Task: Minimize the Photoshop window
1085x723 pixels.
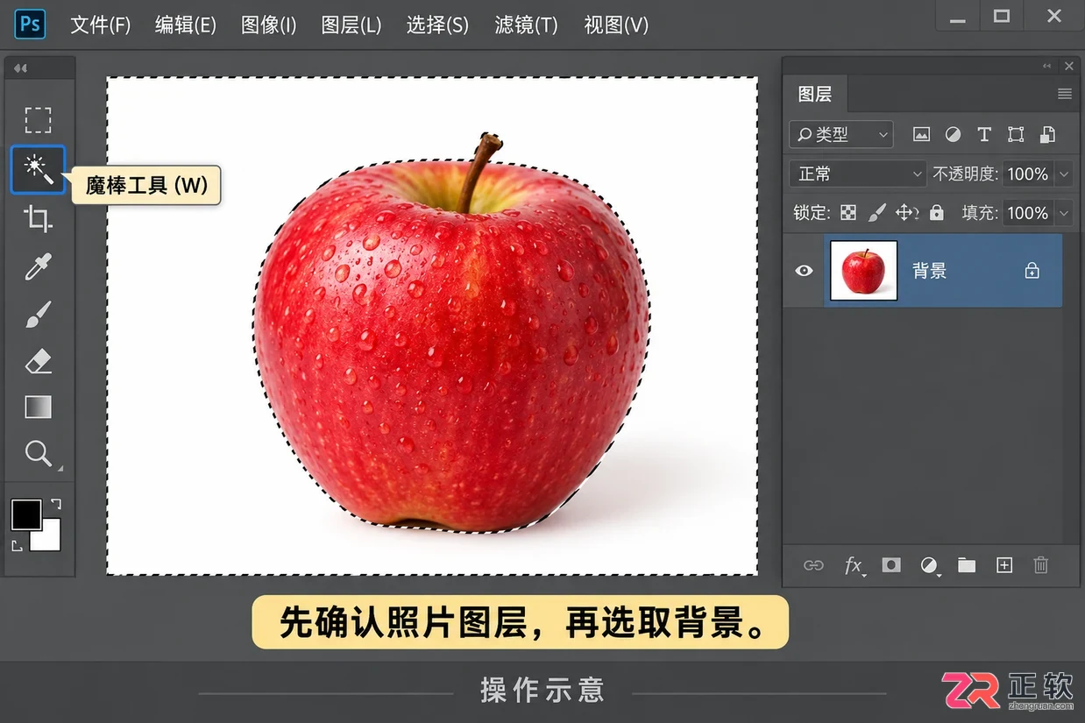Action: coord(958,18)
